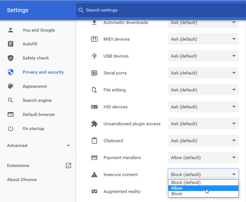
Task: Click the Automatic downloads arrow icon
Action: click(x=94, y=23)
